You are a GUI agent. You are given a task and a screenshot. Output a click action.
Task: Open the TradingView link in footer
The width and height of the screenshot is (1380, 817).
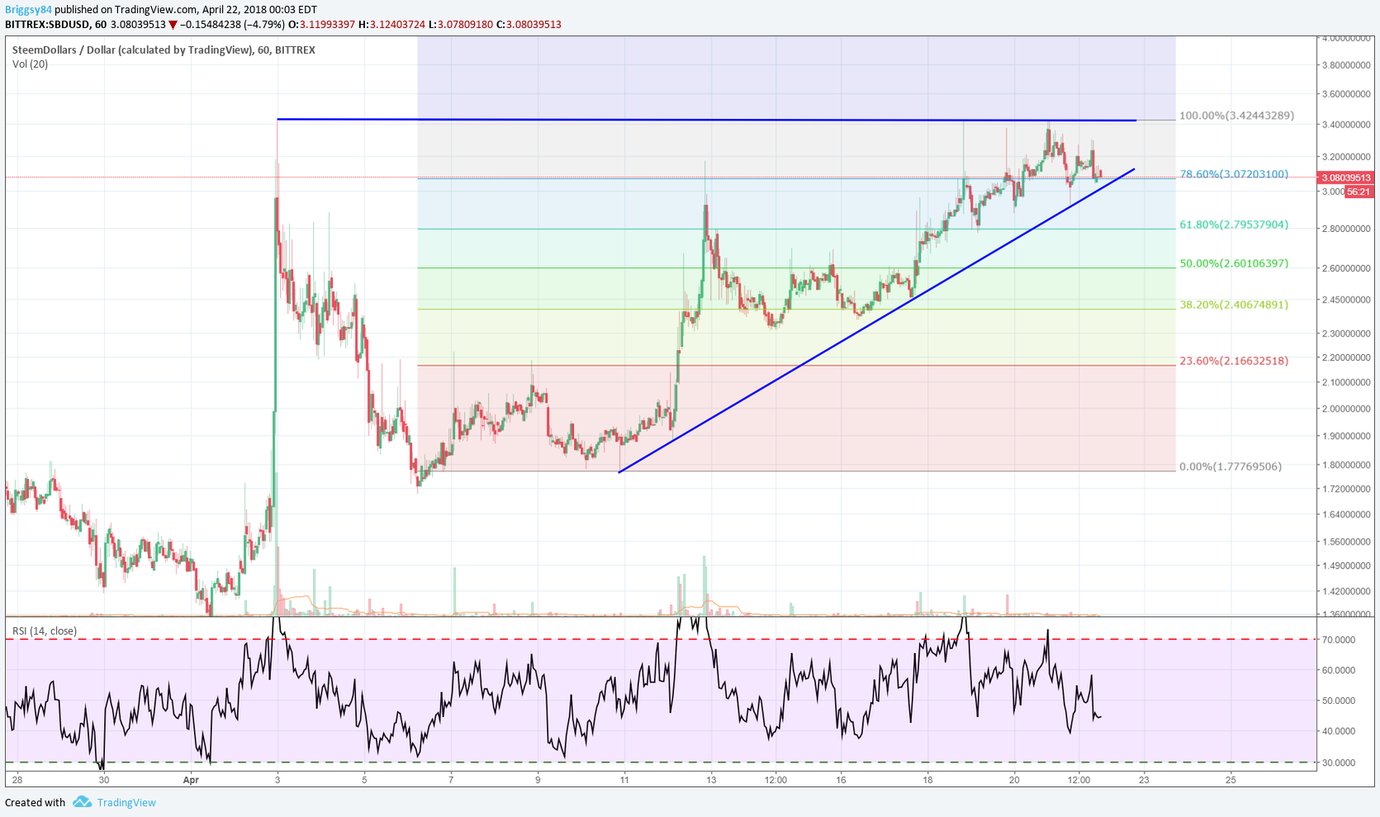[126, 802]
